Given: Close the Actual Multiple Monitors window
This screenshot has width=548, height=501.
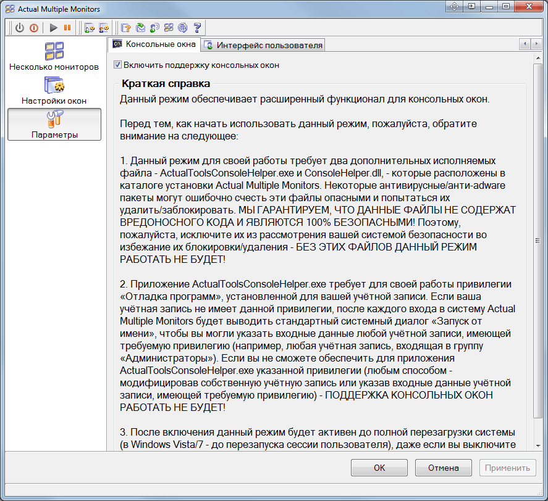Looking at the screenshot, I should click(x=529, y=7).
